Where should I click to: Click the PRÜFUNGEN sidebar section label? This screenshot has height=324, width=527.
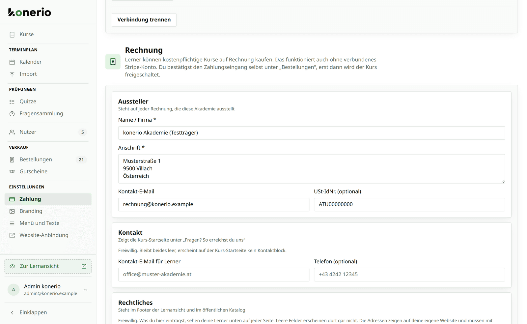[x=22, y=89]
